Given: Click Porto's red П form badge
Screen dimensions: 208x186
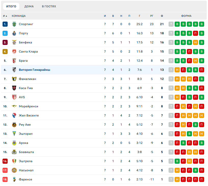Looking at the screenshot, I should [196, 33].
